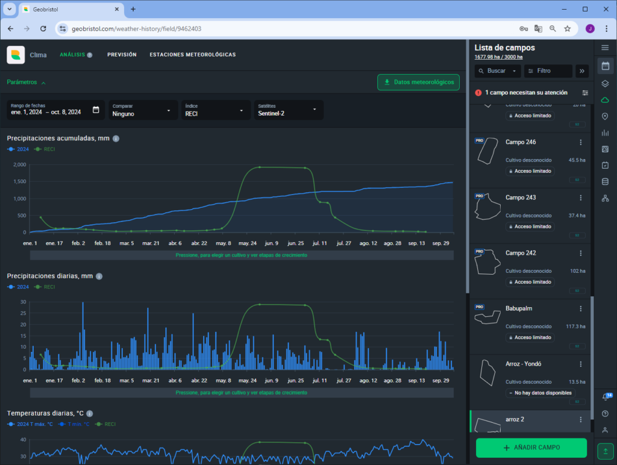Click the Datos meteorológicos download button
The width and height of the screenshot is (617, 465).
(x=418, y=82)
